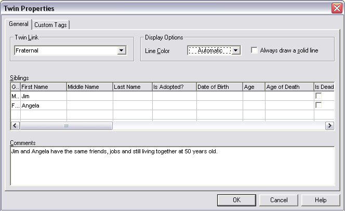Sort by Is Adopted? column header

pos(175,87)
